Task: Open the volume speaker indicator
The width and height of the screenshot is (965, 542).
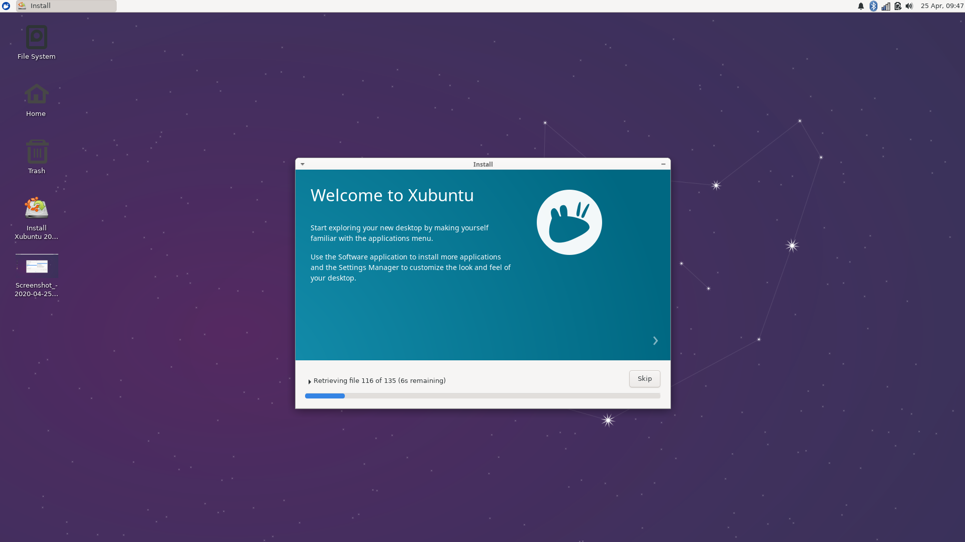Action: point(909,6)
